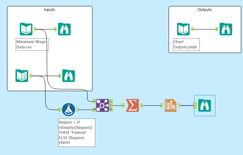Click the Text Input tool's output anchor
Image resolution: width=243 pixels, height=155 pixels.
tap(31, 76)
